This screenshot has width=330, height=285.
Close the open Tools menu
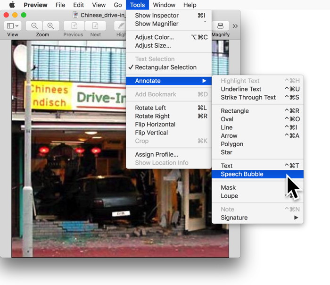[138, 5]
